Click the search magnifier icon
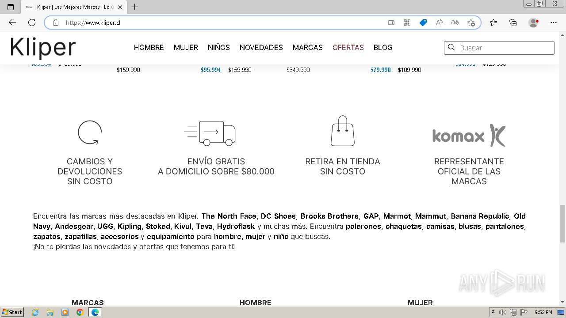The height and width of the screenshot is (318, 566). (x=451, y=47)
